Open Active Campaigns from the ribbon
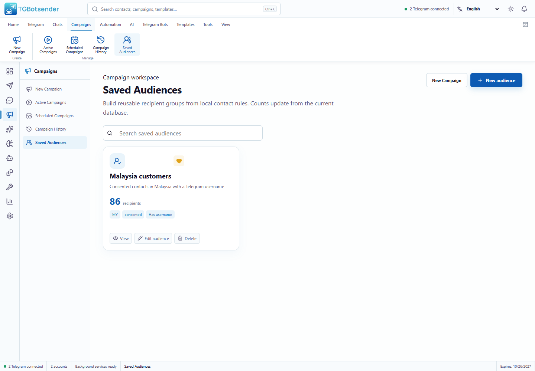The height and width of the screenshot is (371, 535). pyautogui.click(x=48, y=45)
